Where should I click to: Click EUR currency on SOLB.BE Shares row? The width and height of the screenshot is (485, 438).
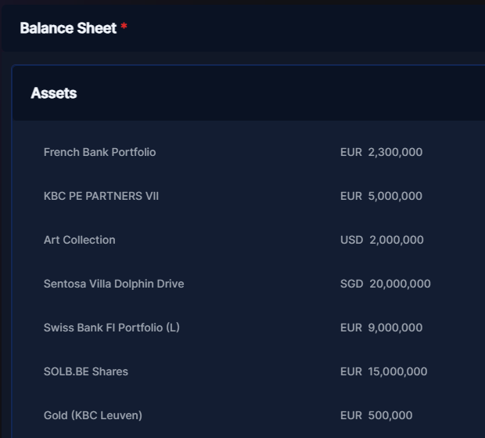[351, 371]
